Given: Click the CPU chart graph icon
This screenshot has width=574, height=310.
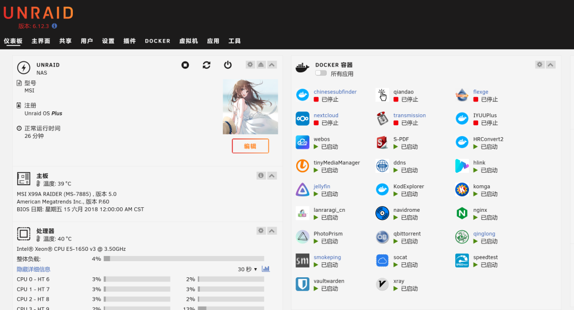Looking at the screenshot, I should 266,269.
